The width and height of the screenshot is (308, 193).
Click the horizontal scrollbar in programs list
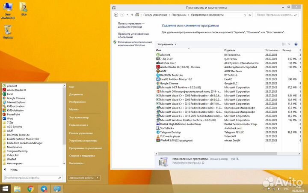(x=218, y=154)
